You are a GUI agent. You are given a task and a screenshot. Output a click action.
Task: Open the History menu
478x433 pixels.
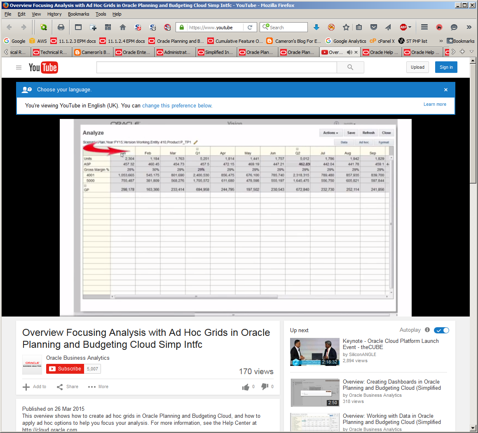[54, 14]
